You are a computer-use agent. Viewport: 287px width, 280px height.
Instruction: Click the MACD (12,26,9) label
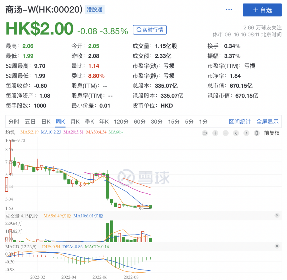21,247
